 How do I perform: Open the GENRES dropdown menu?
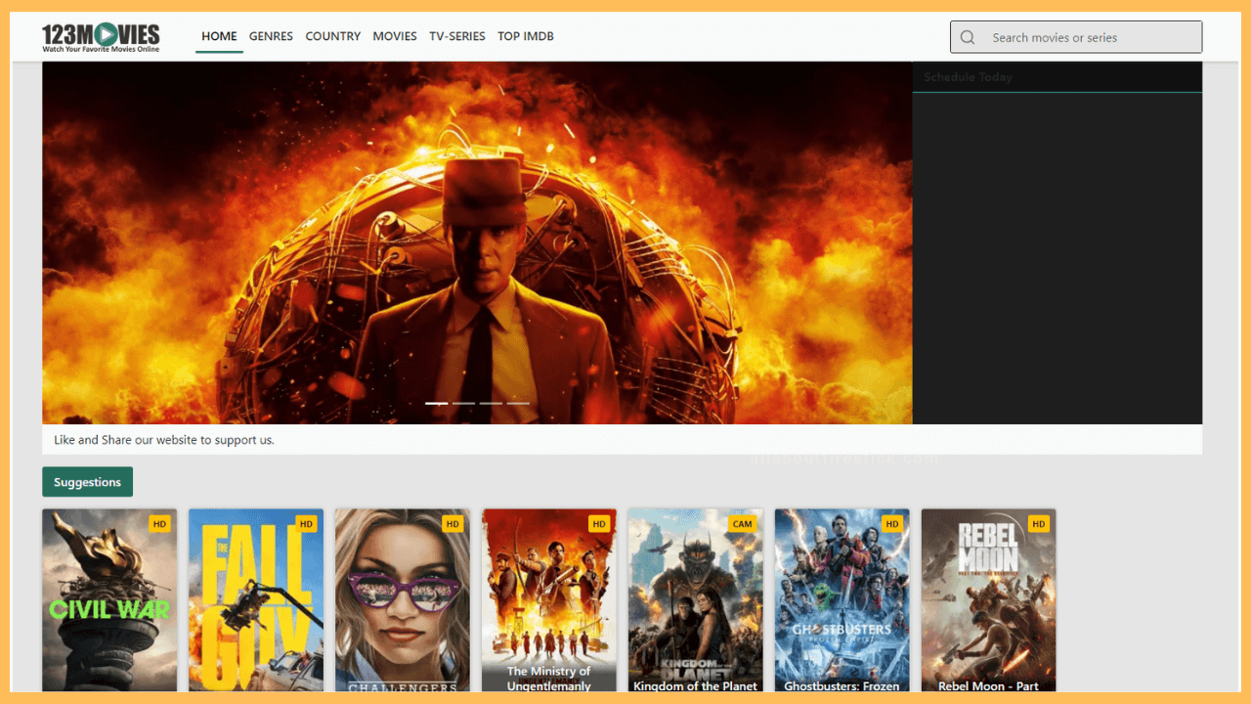coord(271,36)
